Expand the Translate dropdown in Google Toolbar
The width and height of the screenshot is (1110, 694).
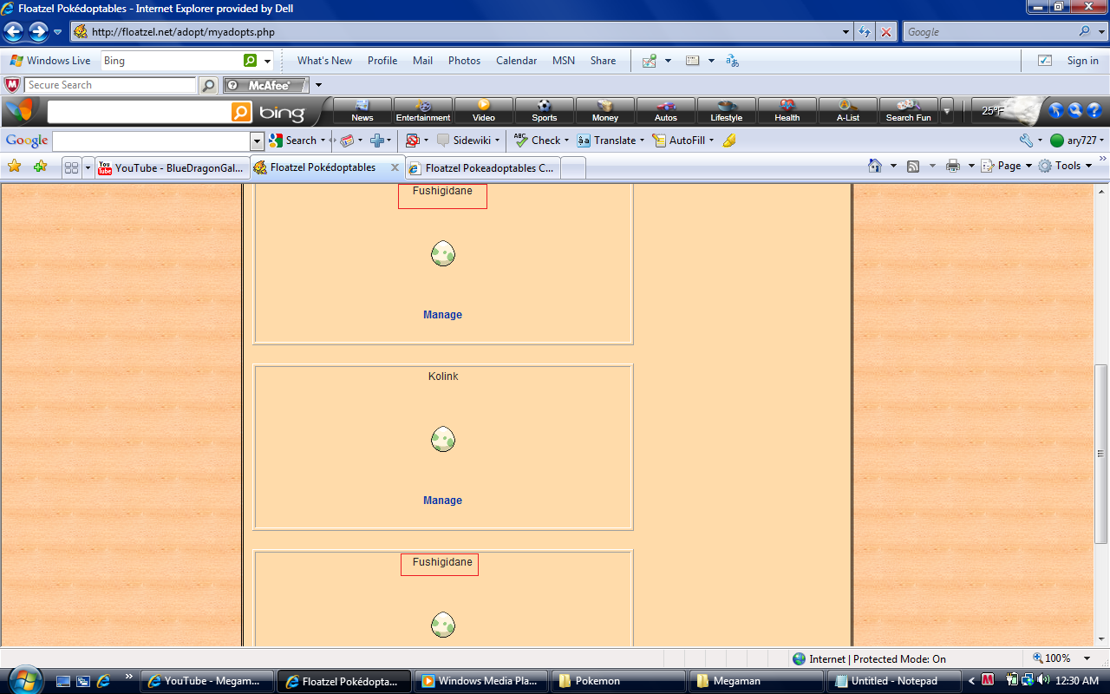[643, 141]
